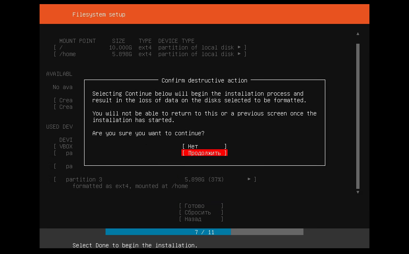Select the / root mount point entry
The width and height of the screenshot is (409, 254).
point(61,47)
